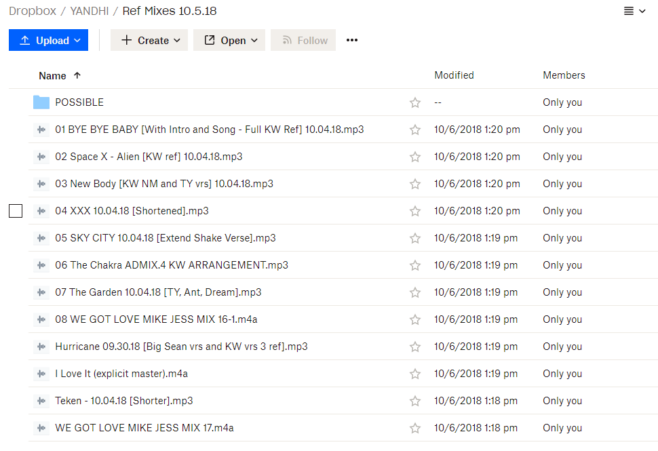Click audio icon next to Hurricane file
Image resolution: width=658 pixels, height=451 pixels.
pyautogui.click(x=41, y=347)
